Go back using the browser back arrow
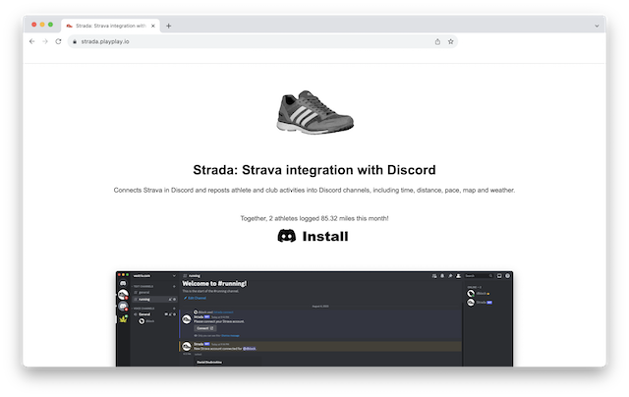Image resolution: width=629 pixels, height=397 pixels. click(x=32, y=41)
